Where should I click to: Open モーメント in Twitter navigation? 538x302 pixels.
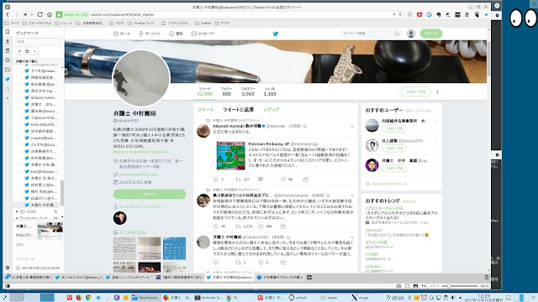click(x=150, y=34)
